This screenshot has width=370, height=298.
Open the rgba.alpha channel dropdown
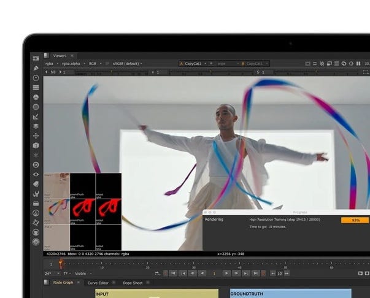[74, 64]
